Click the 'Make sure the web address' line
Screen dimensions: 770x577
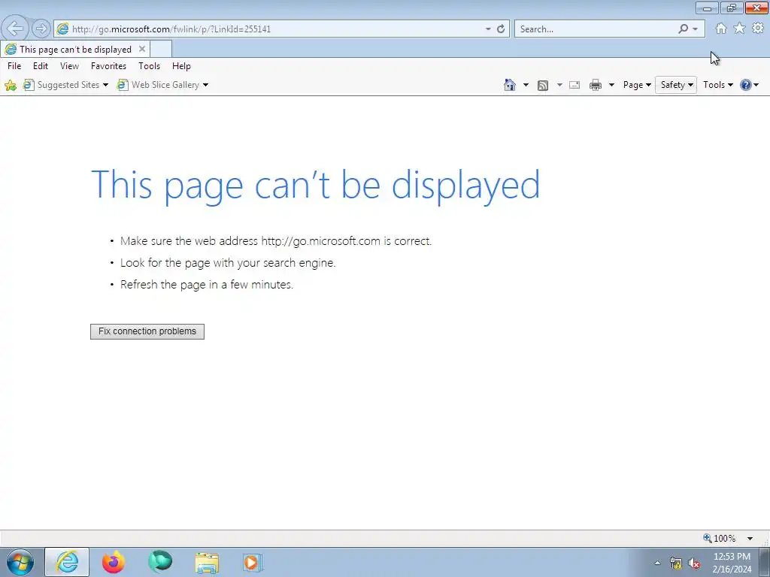[276, 241]
